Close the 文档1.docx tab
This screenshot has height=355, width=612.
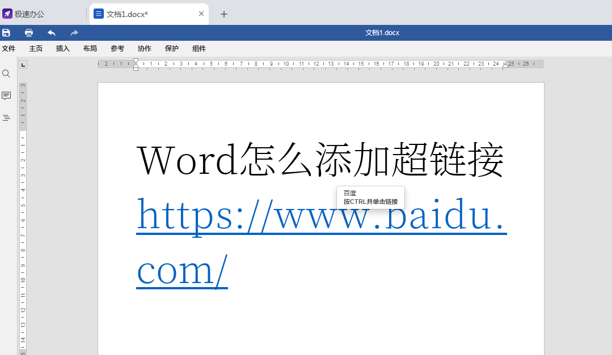(201, 14)
